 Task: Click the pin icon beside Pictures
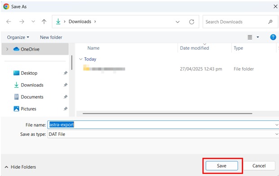[x=66, y=109]
